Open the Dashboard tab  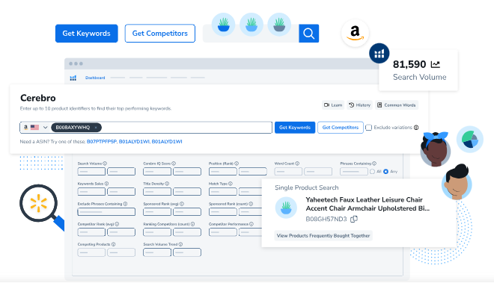(95, 78)
